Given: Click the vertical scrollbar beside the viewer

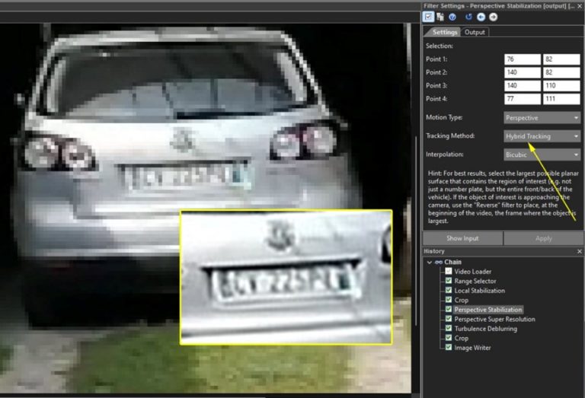Looking at the screenshot, I should click(x=417, y=231).
